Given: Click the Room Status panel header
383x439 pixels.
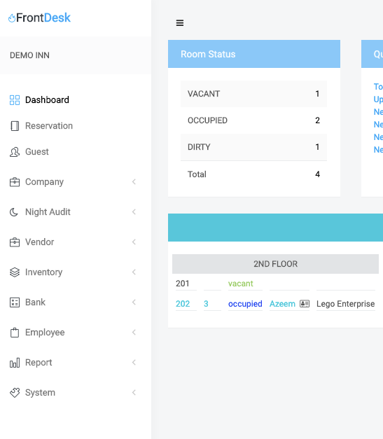Looking at the screenshot, I should coord(254,54).
